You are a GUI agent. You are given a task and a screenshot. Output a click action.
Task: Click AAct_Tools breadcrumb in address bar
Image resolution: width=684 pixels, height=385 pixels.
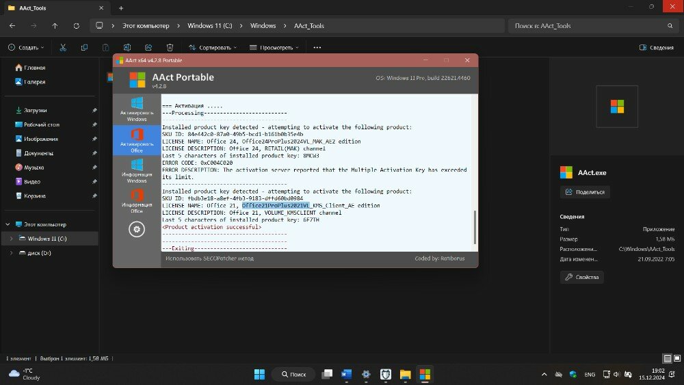(x=309, y=26)
